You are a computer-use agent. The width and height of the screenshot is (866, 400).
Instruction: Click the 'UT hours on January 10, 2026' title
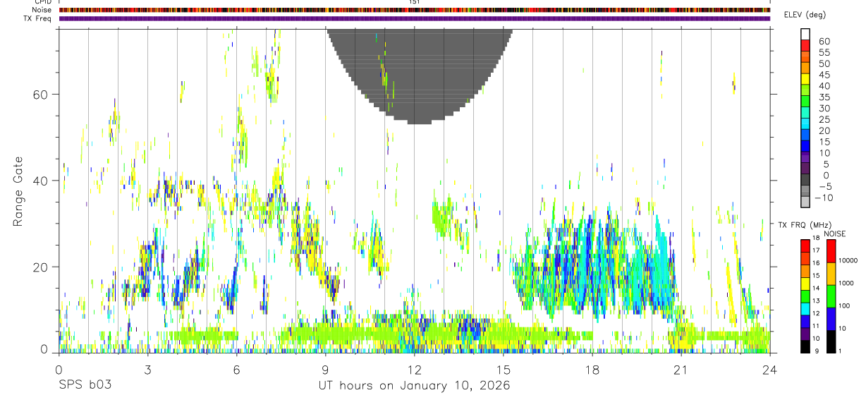point(414,386)
